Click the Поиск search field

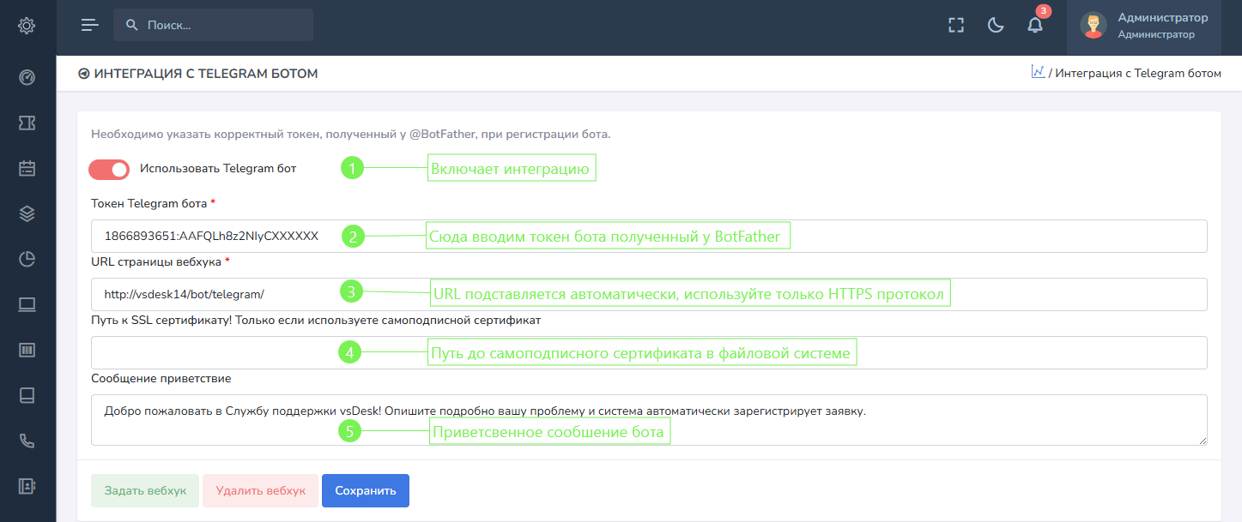pyautogui.click(x=223, y=25)
